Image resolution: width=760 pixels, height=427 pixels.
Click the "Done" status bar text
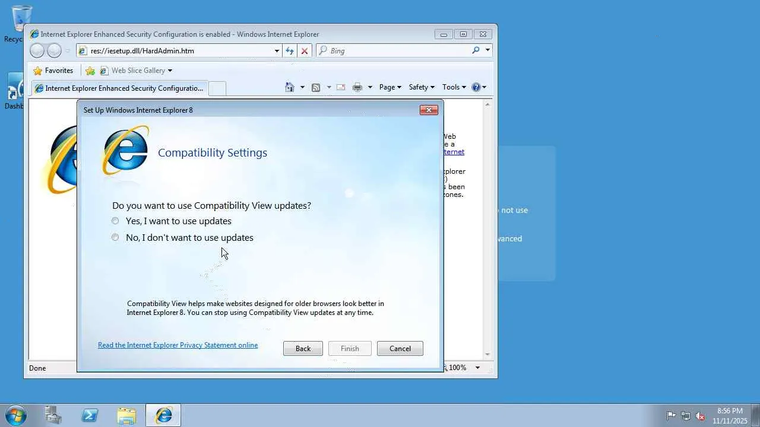tap(37, 368)
